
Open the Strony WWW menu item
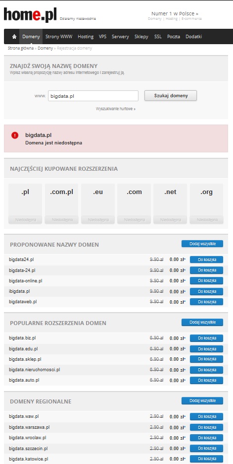[59, 37]
